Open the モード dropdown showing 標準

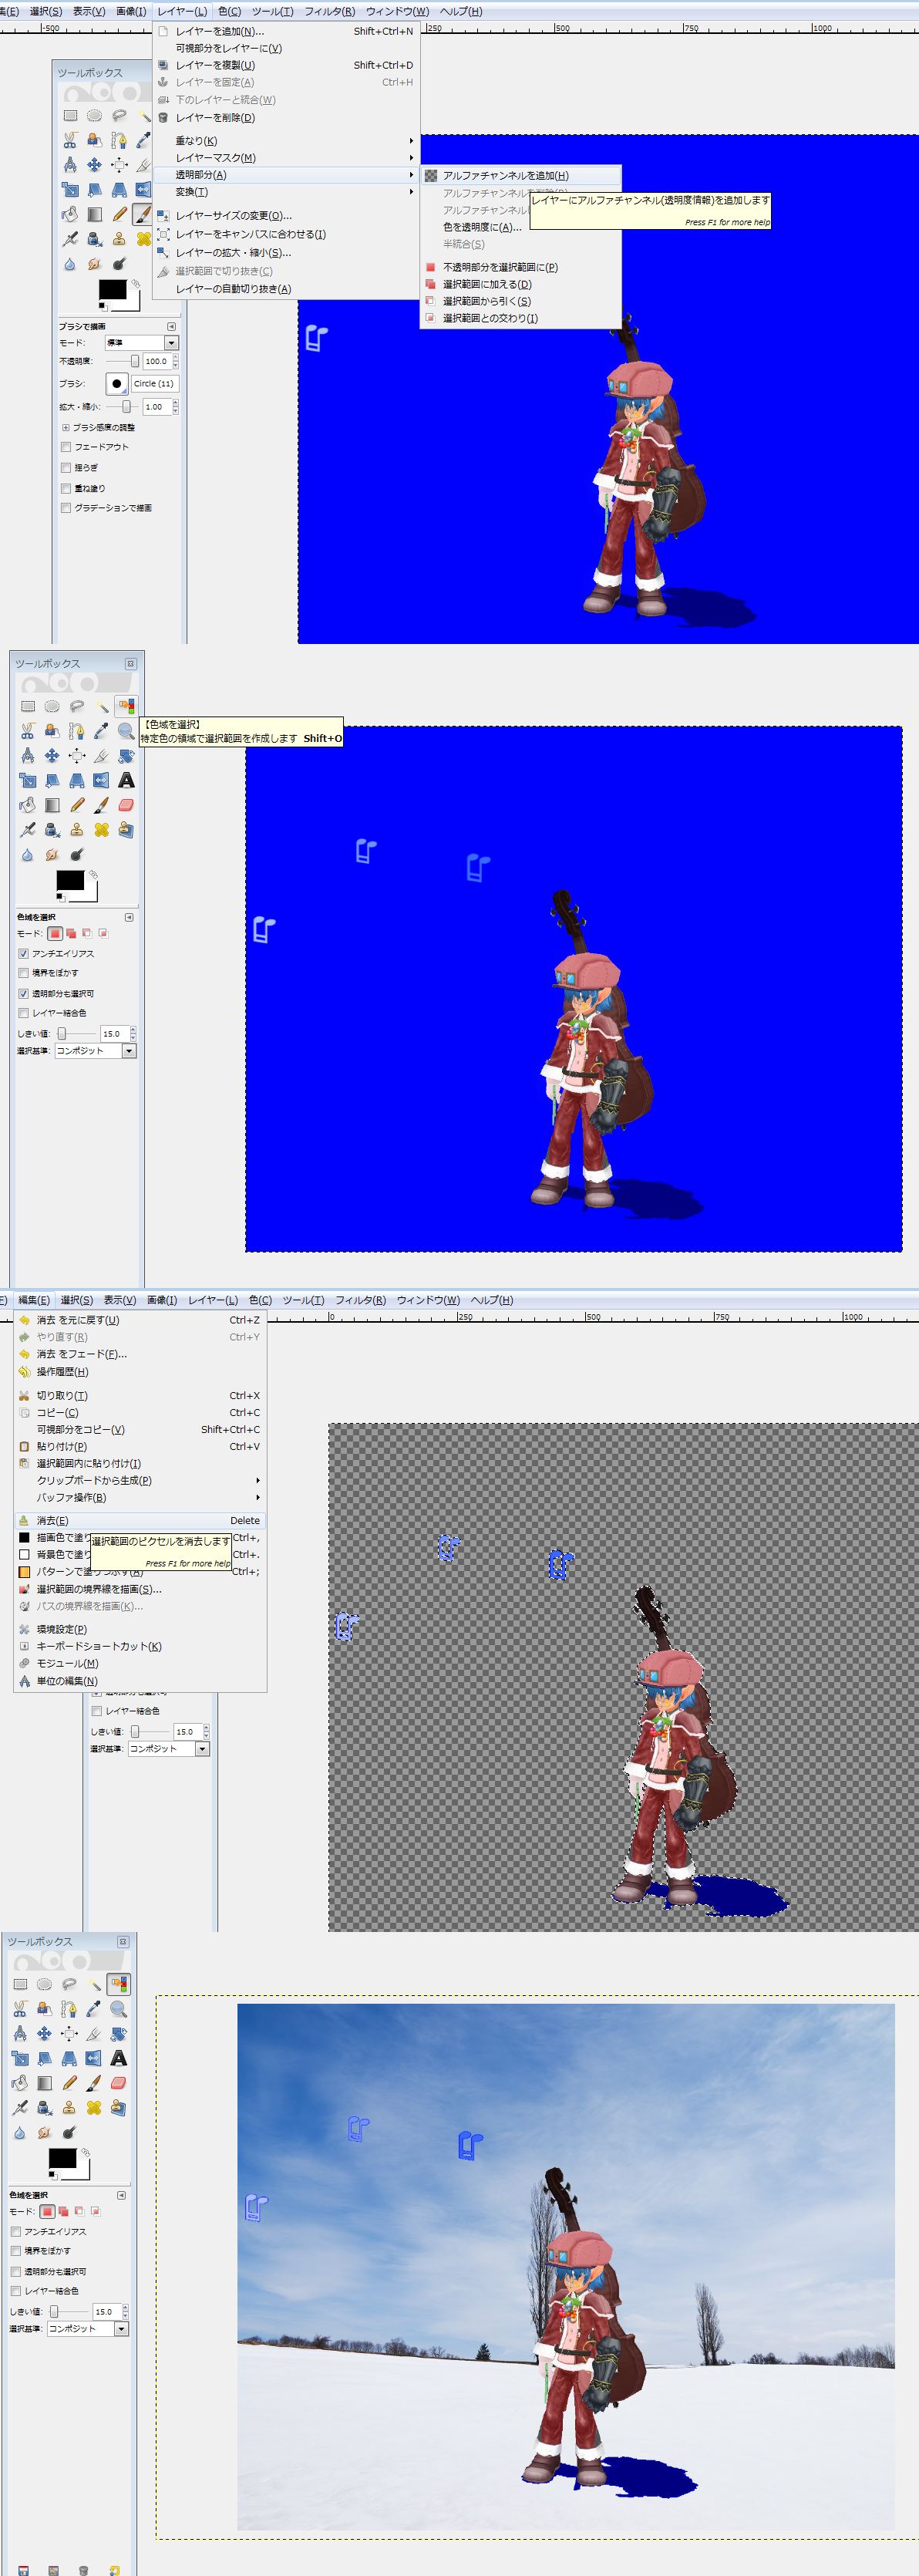[x=142, y=342]
